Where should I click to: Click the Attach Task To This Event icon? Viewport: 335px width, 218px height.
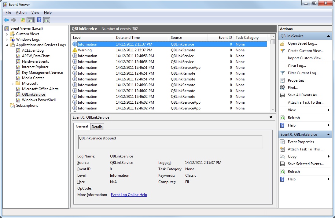click(282, 149)
